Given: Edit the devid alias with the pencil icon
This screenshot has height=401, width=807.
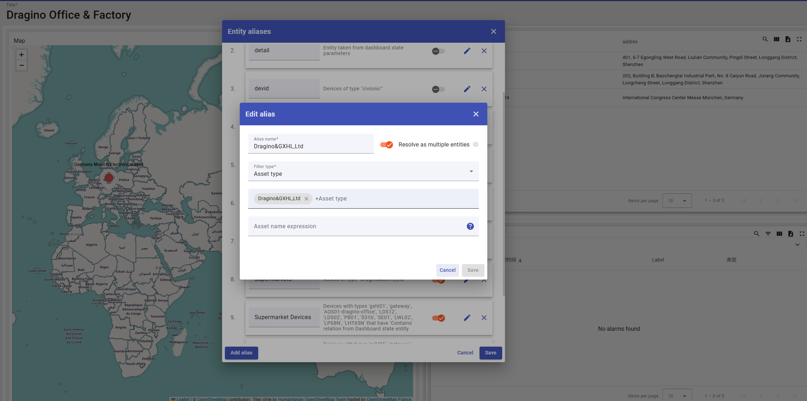Looking at the screenshot, I should 467,89.
